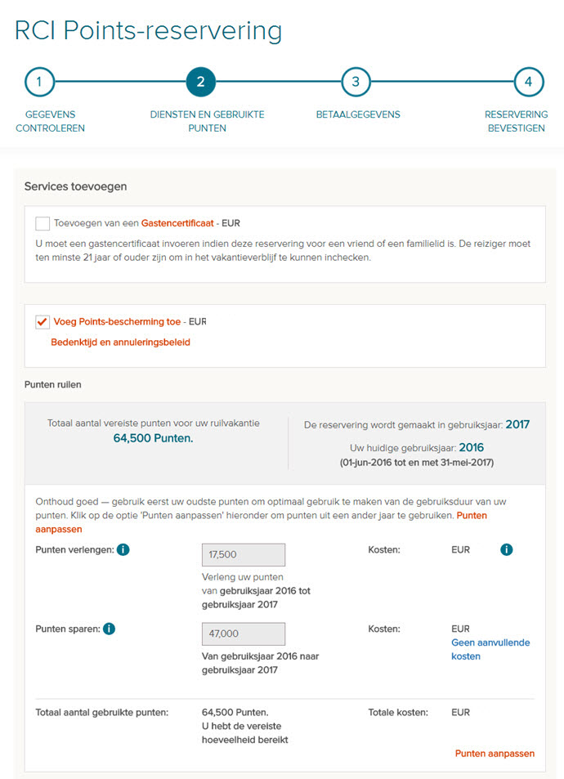Click info icon next to Kosten EUR
Screen dimensions: 564x779
(x=506, y=550)
